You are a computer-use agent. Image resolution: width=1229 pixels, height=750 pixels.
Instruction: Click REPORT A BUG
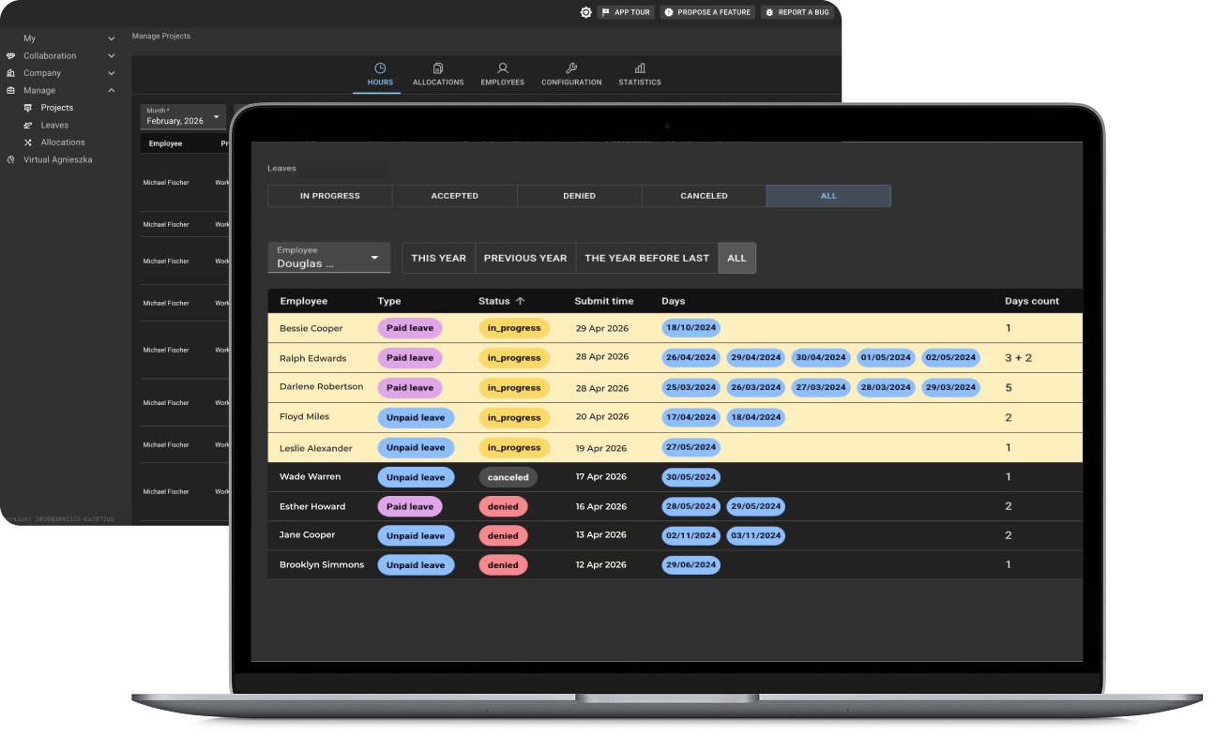coord(797,11)
